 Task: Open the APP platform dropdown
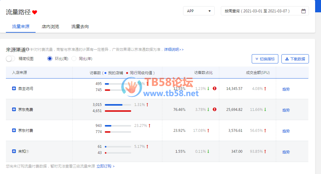(x=199, y=11)
